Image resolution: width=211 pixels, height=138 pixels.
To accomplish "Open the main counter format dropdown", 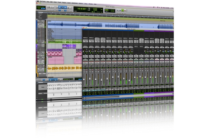I will [87, 9].
